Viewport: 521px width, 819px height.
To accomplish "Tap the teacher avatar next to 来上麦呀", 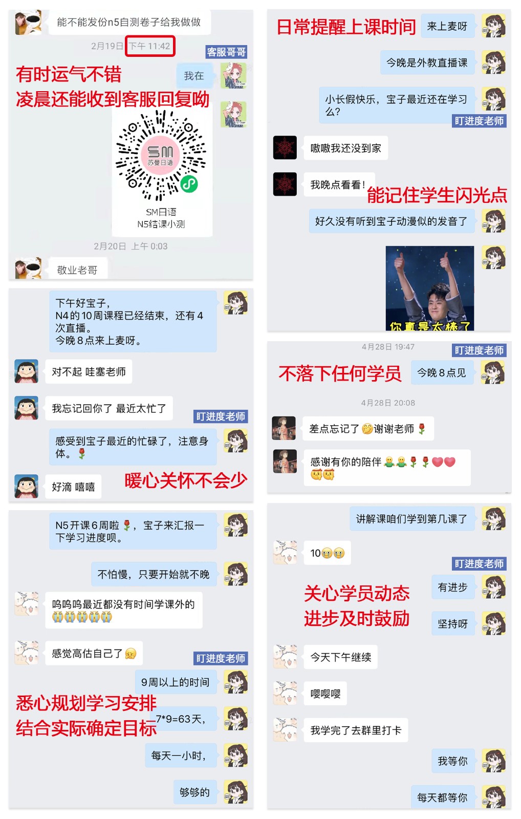I will coord(493,26).
